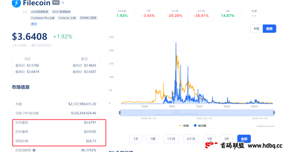This screenshot has width=285, height=152.
Task: Click the 市场信息 section heading
Action: click(21, 87)
